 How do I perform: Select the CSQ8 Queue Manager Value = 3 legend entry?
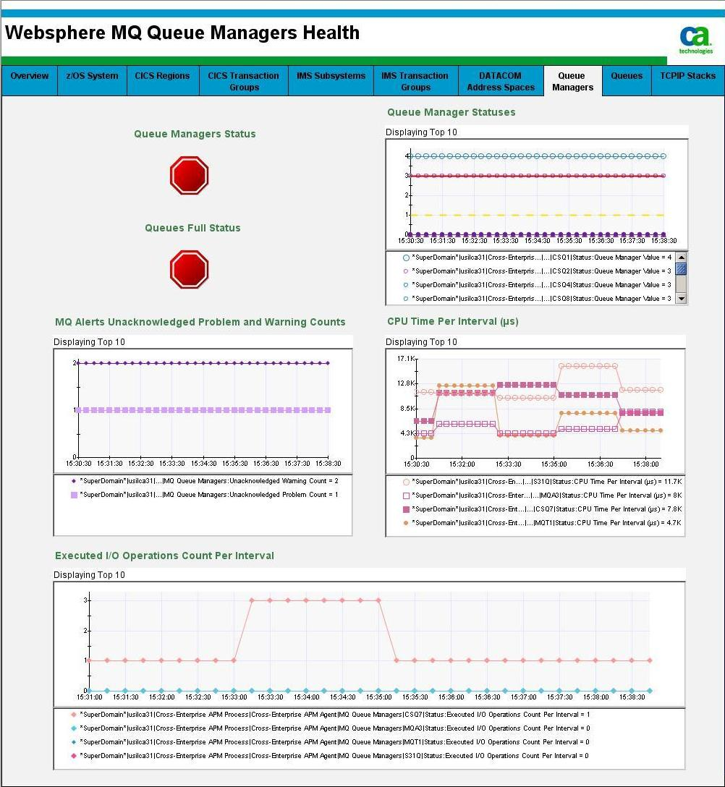537,299
